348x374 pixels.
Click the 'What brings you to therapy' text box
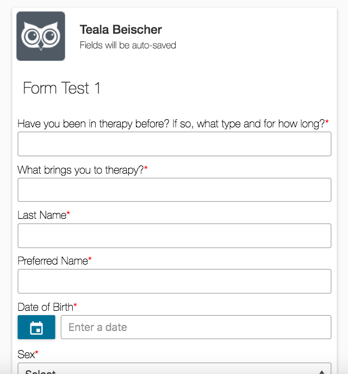pos(175,190)
